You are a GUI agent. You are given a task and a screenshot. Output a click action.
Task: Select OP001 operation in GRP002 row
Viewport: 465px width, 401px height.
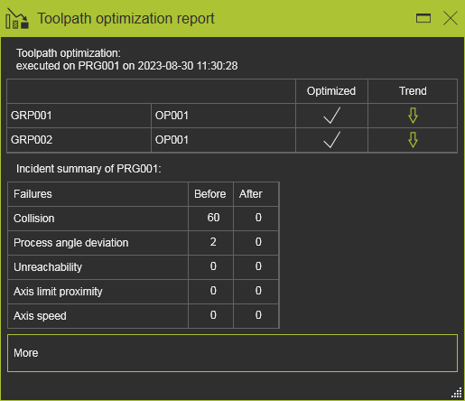point(223,140)
